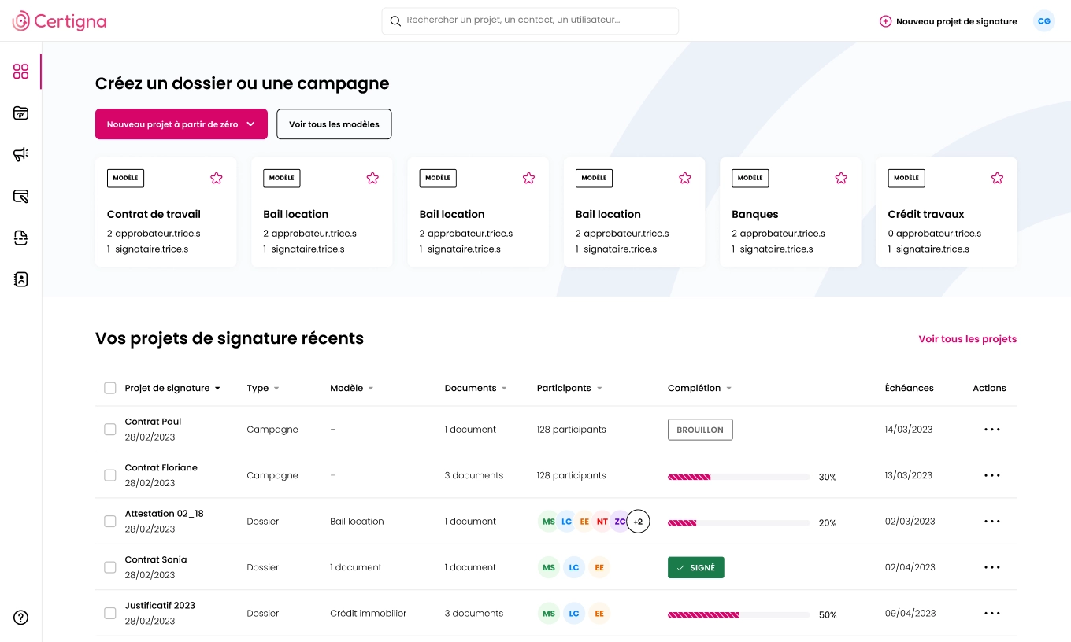Open actions menu for Justificatif 2023

tap(992, 614)
